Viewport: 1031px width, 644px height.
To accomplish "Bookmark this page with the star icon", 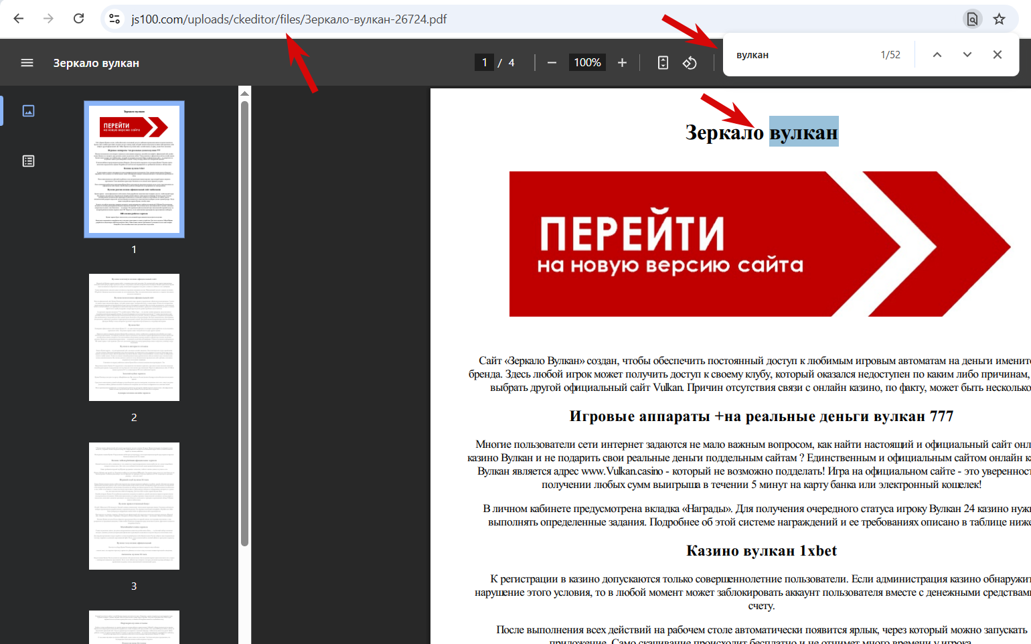I will coord(999,19).
